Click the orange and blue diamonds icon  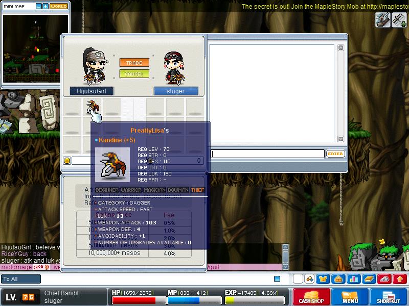click(x=310, y=279)
